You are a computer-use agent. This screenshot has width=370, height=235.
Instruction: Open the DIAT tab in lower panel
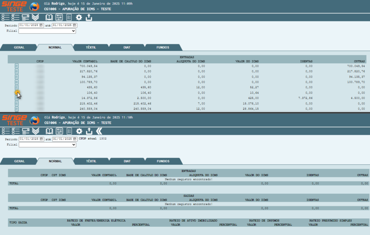pyautogui.click(x=127, y=162)
